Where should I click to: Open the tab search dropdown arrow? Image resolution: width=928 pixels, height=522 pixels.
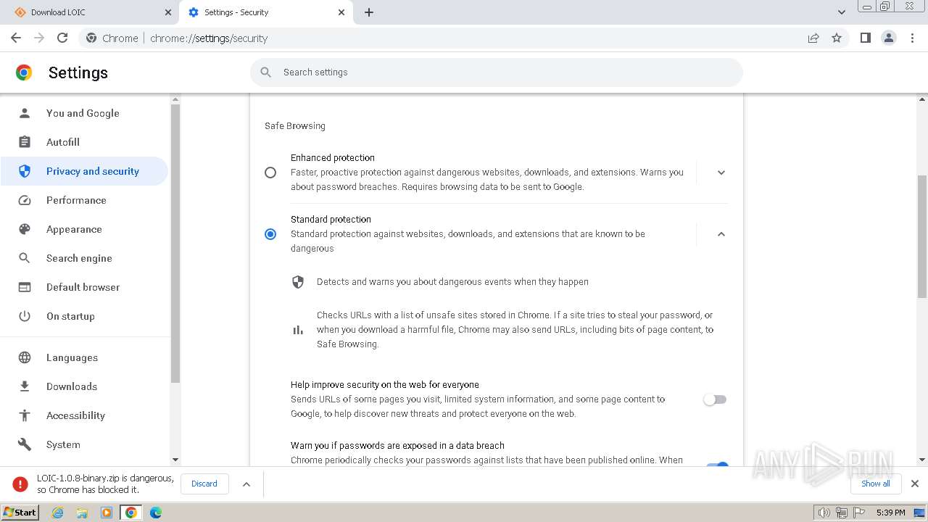[842, 12]
